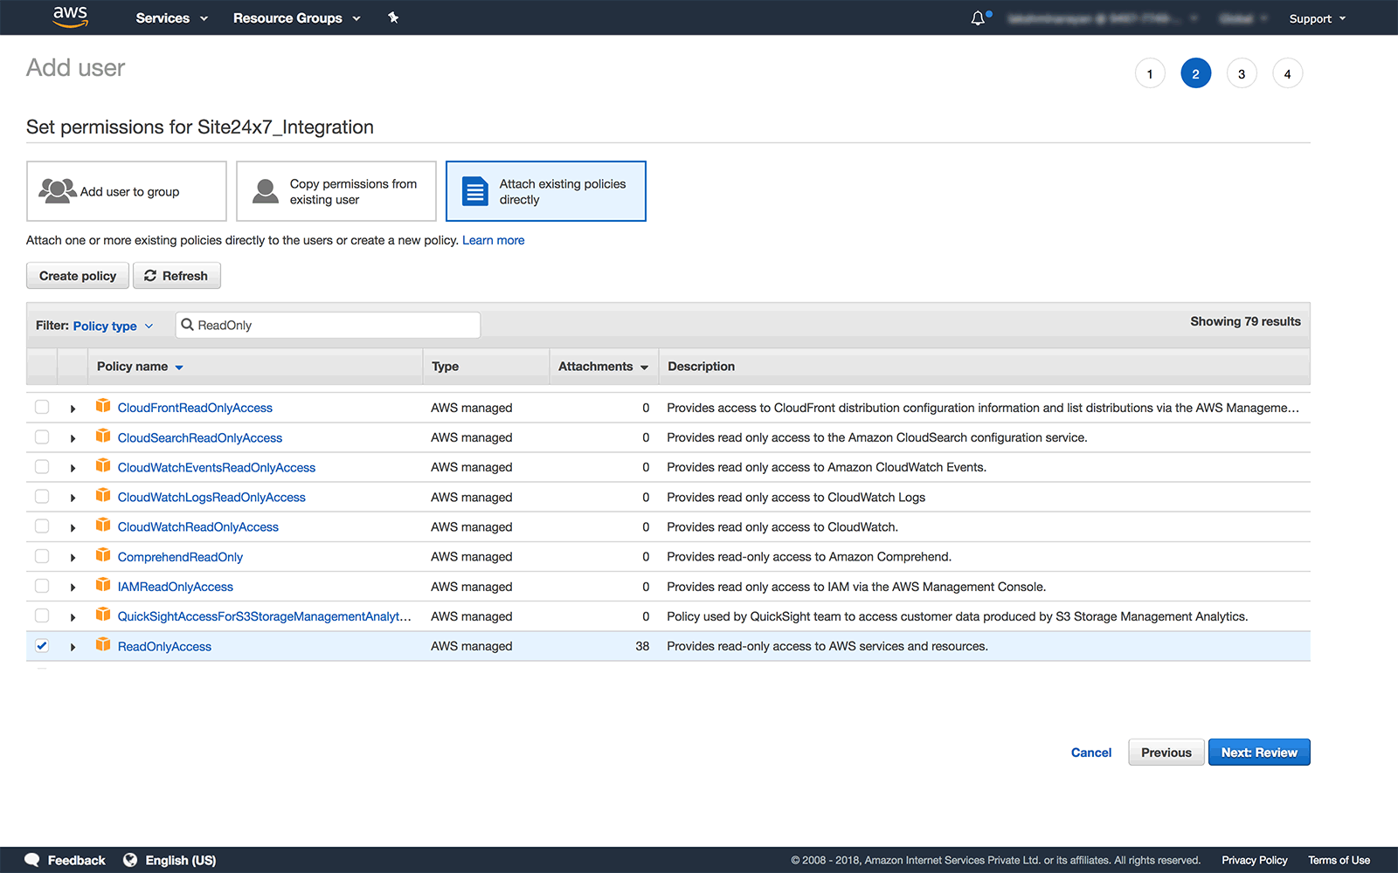Expand details for CloudFrontReadOnlyAccess policy
This screenshot has height=873, width=1398.
click(x=73, y=407)
